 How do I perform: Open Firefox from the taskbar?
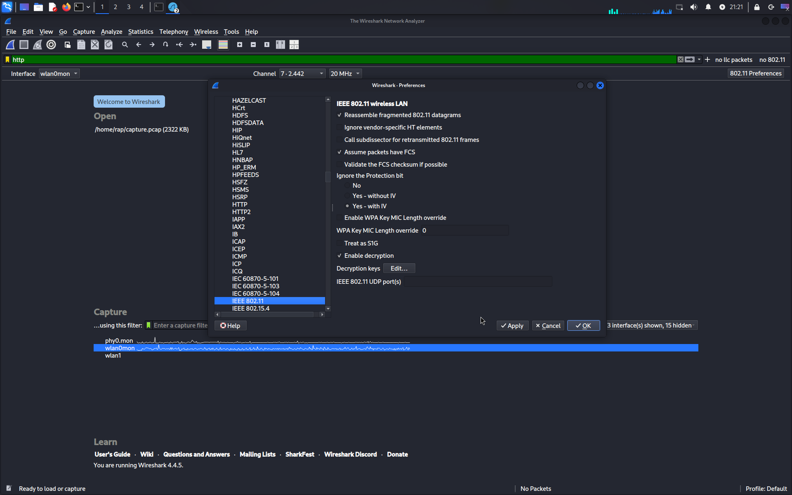66,7
